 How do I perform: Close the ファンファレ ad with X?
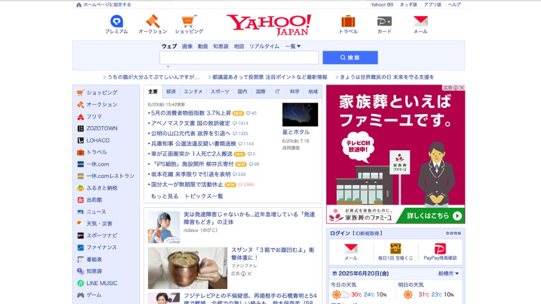[249, 273]
